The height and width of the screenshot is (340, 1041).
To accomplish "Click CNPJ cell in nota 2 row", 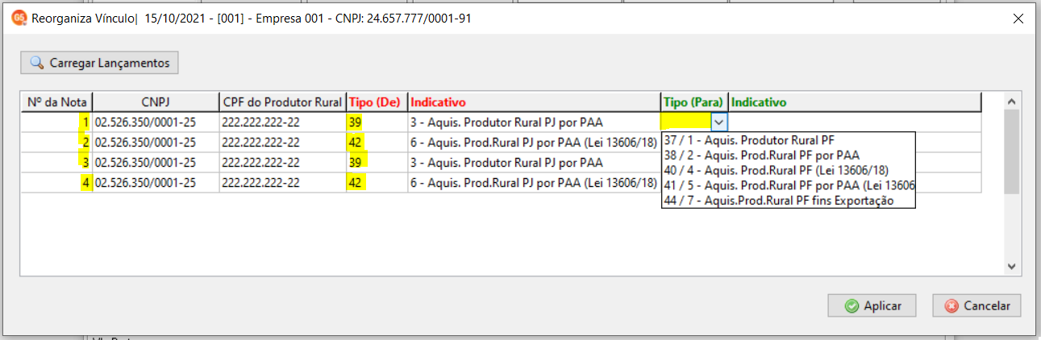I will coord(156,142).
